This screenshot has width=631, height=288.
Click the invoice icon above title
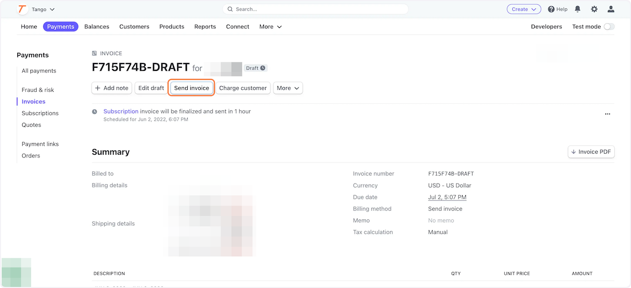94,54
